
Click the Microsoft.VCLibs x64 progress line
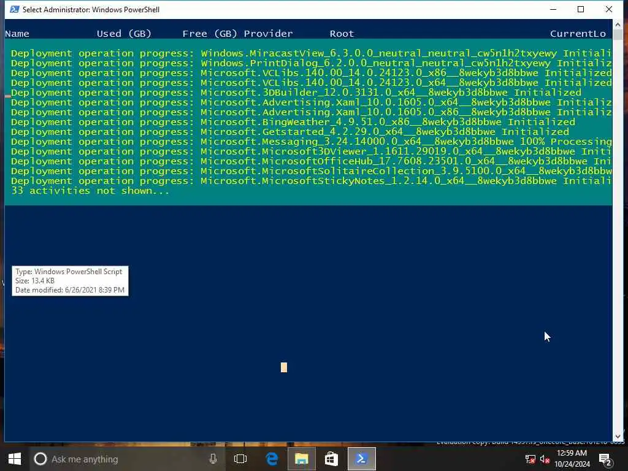pyautogui.click(x=312, y=83)
